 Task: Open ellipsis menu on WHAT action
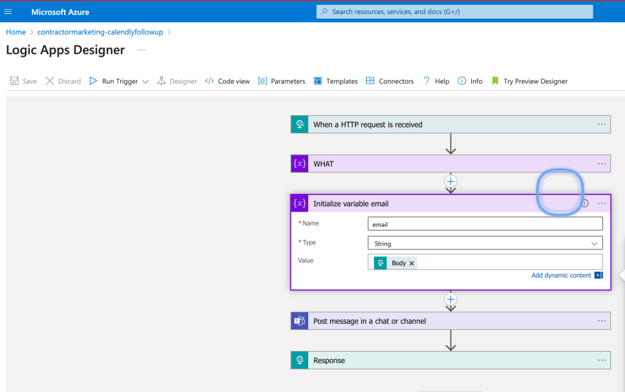pyautogui.click(x=602, y=163)
